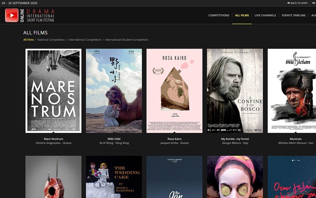Open the hanging fish hook poster

tap(53, 177)
